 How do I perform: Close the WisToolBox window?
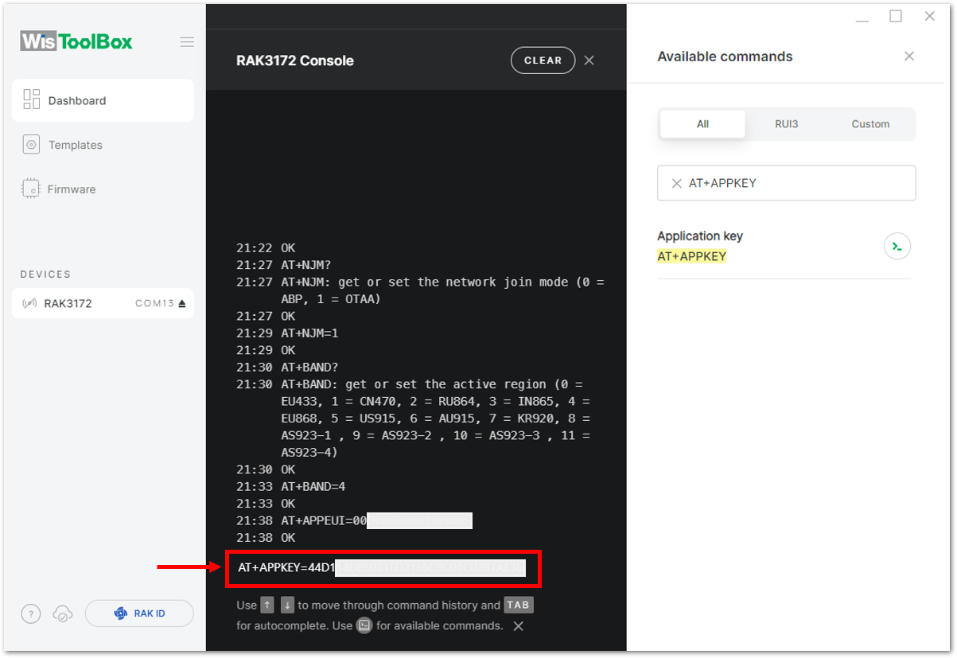[x=930, y=16]
